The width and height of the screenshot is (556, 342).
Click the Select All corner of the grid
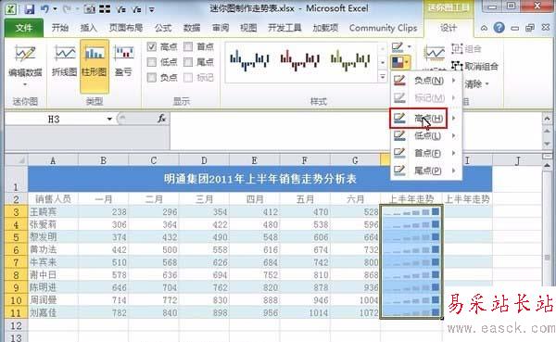pos(17,160)
